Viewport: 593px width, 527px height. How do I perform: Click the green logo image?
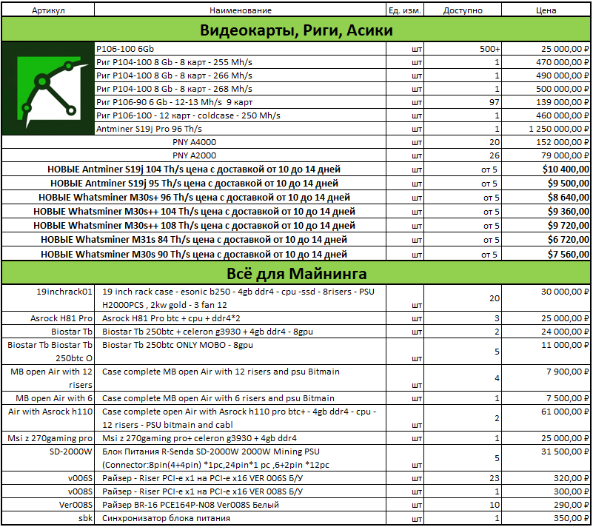[x=48, y=88]
